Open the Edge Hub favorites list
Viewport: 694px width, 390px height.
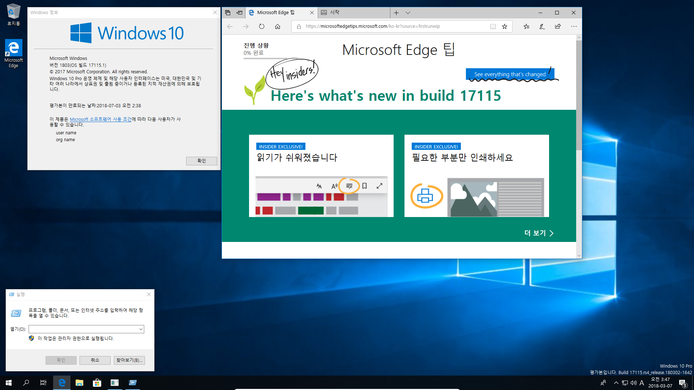(526, 26)
